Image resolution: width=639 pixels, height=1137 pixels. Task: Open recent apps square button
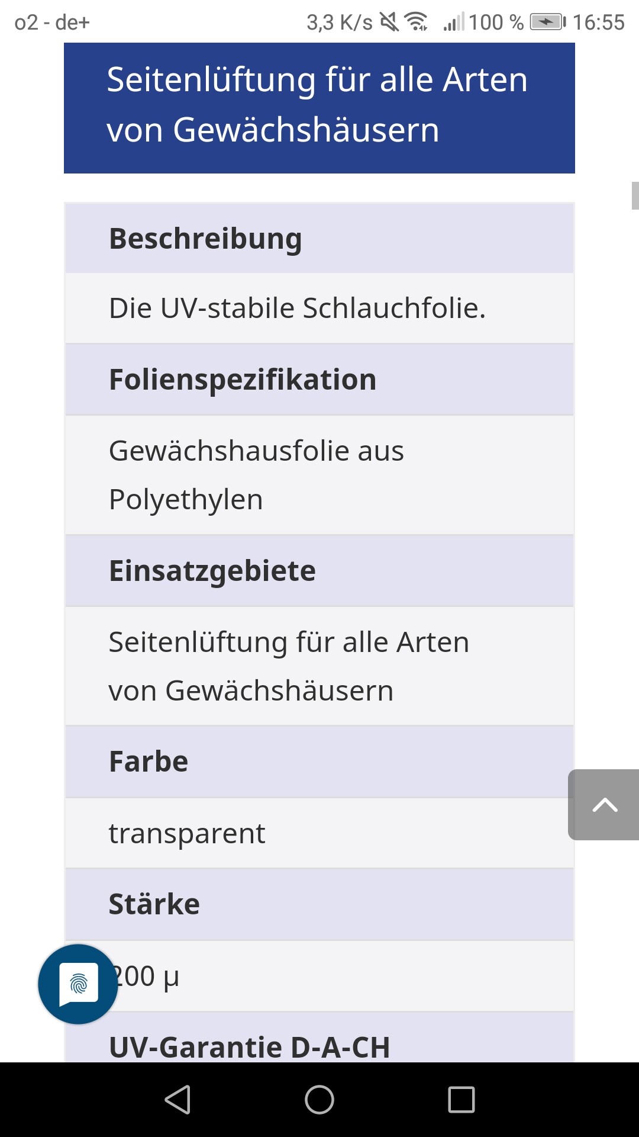tap(461, 1100)
